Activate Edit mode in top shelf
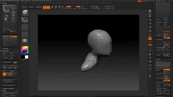Viewport: 173px width, 97px height. point(45,7)
